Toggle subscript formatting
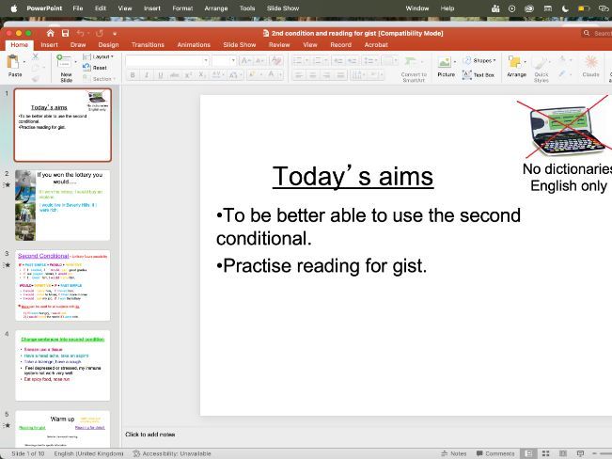This screenshot has width=612, height=459. [x=202, y=74]
